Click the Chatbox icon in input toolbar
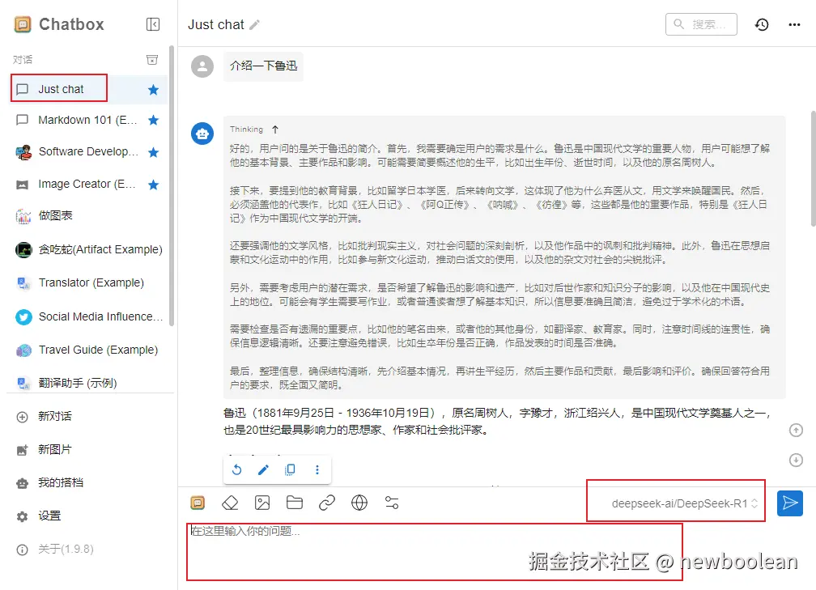Viewport: 816px width, 590px height. 198,503
